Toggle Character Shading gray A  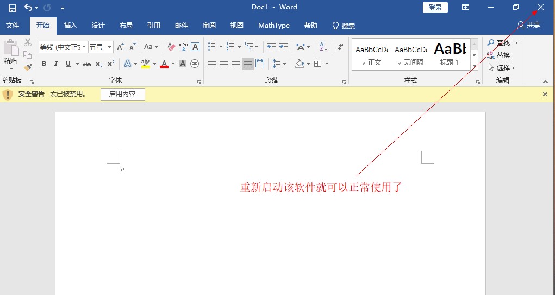183,64
